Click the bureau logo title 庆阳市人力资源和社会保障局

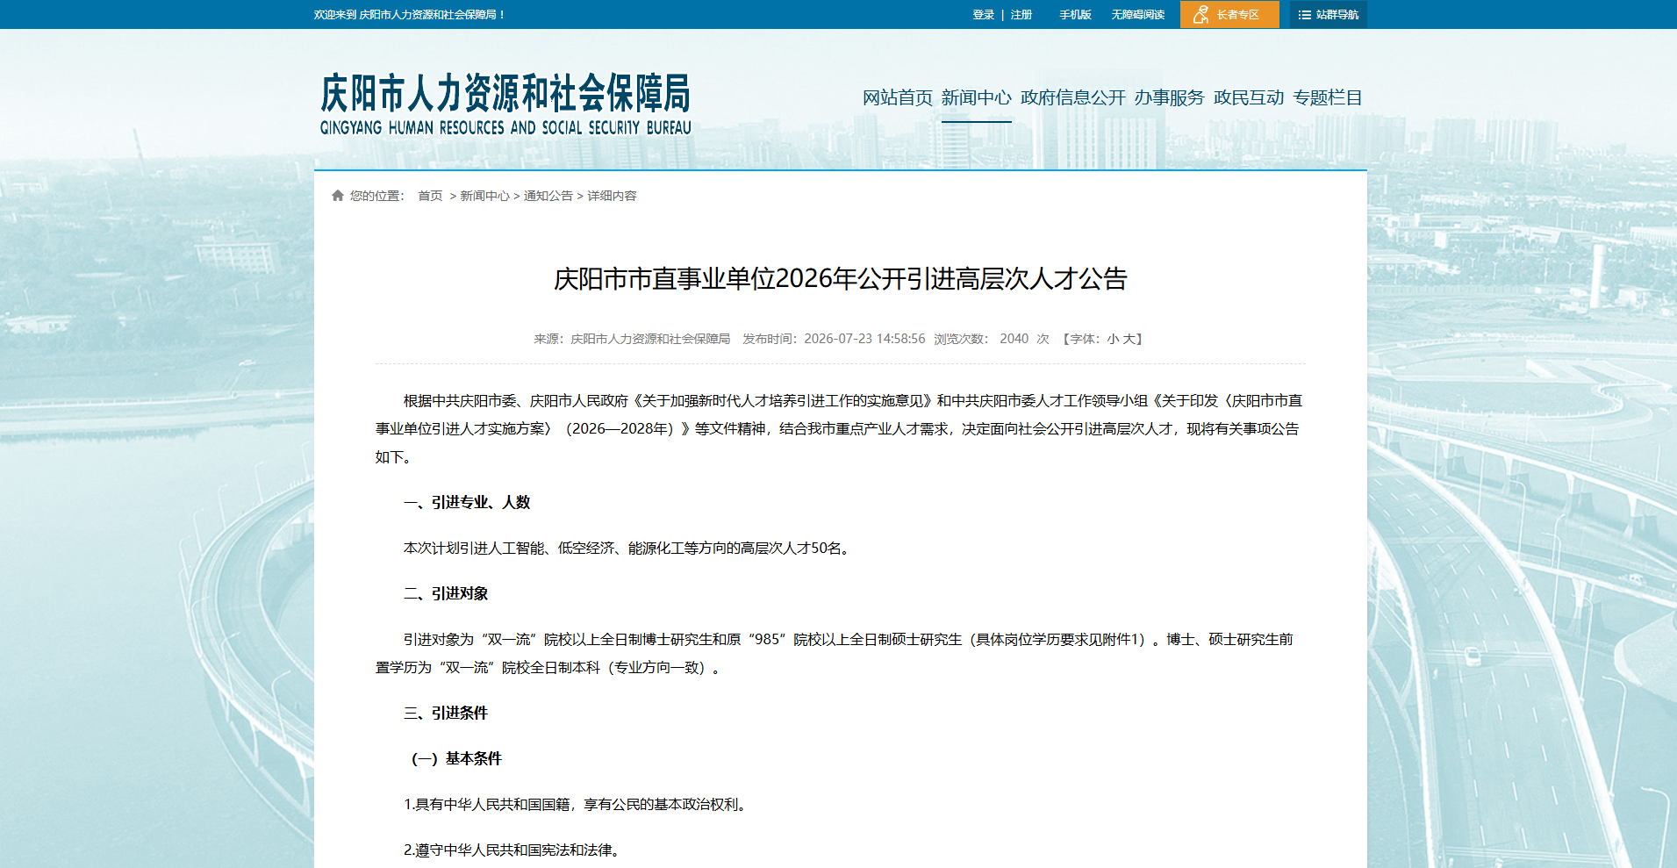click(x=505, y=104)
